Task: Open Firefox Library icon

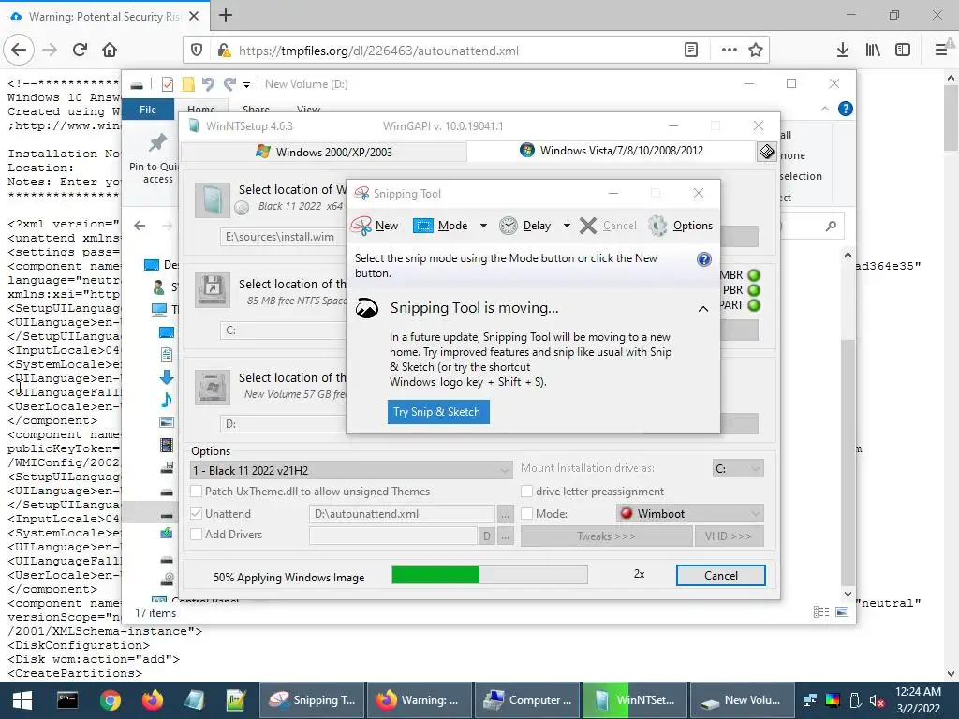Action: pos(873,51)
